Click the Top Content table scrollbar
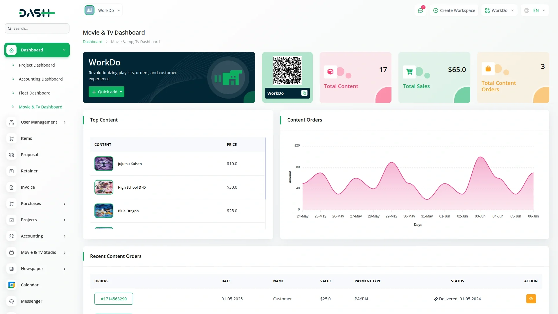The width and height of the screenshot is (558, 314). (265, 169)
